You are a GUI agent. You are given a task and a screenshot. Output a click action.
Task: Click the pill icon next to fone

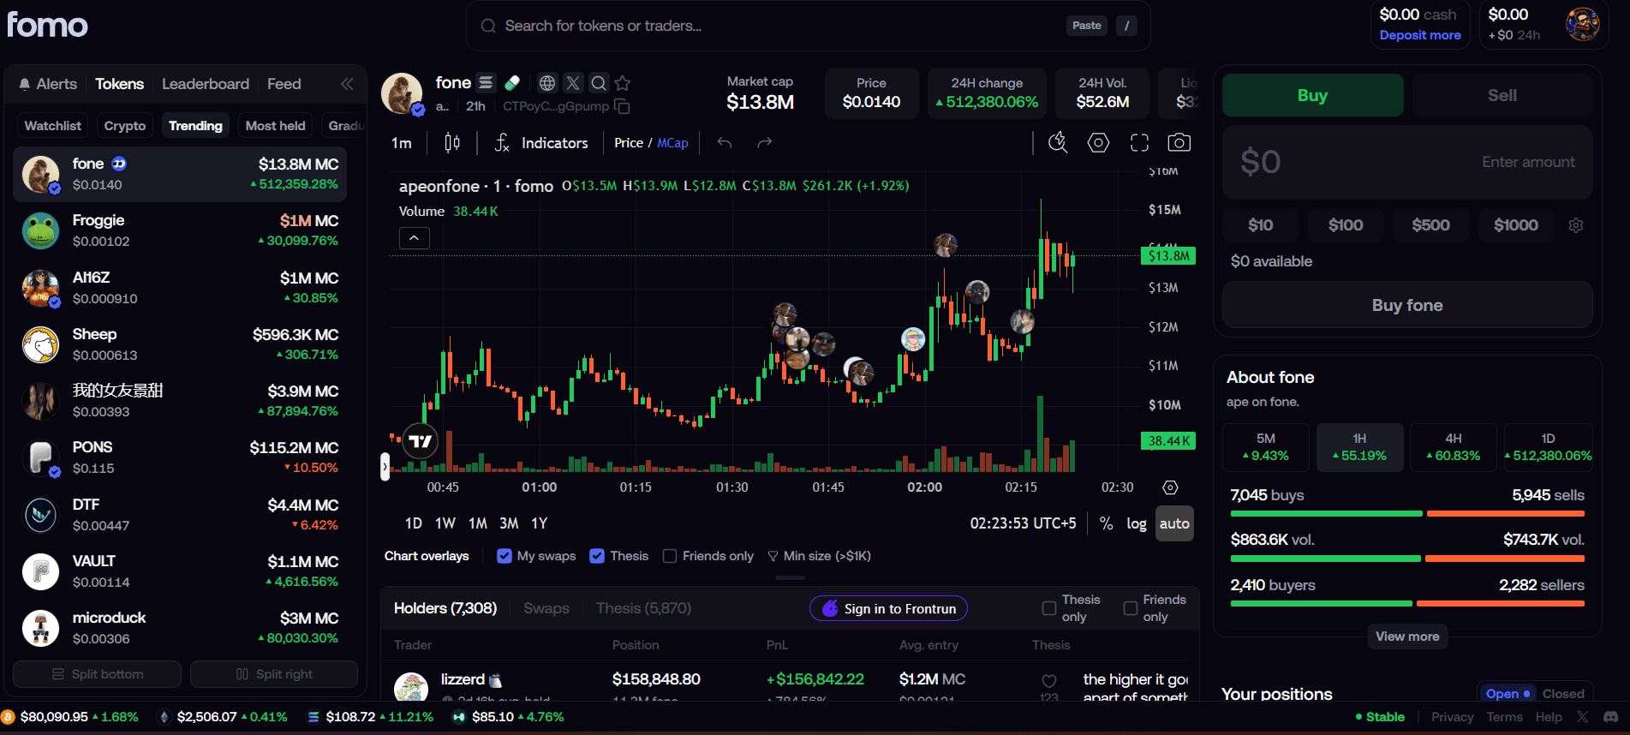point(512,82)
